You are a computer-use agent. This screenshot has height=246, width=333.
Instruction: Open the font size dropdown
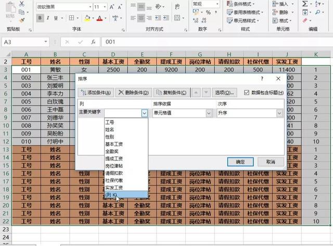click(x=107, y=7)
